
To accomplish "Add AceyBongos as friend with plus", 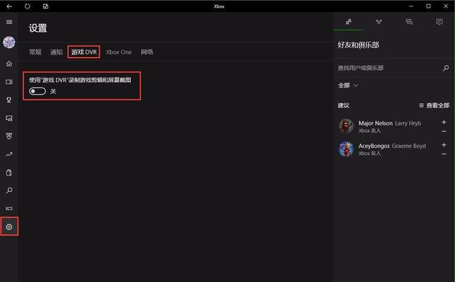I will 444,145.
